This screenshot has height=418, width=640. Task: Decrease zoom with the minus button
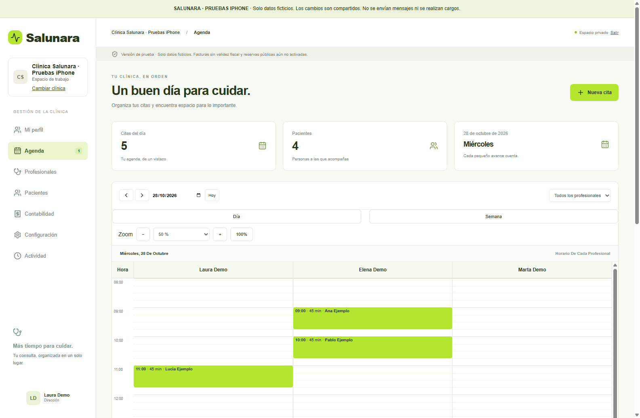[143, 234]
